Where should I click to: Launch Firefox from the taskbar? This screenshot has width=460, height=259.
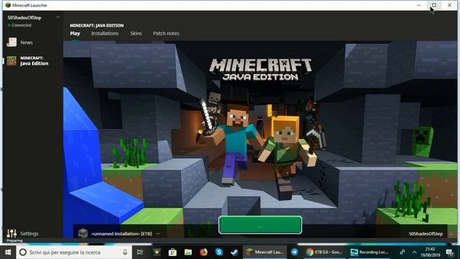pos(203,253)
